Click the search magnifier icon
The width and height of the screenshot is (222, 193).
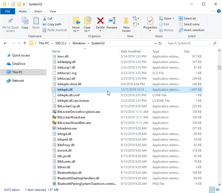(215, 43)
